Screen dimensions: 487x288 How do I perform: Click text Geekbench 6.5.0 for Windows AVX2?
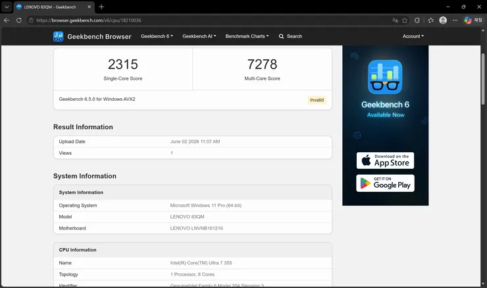point(97,100)
